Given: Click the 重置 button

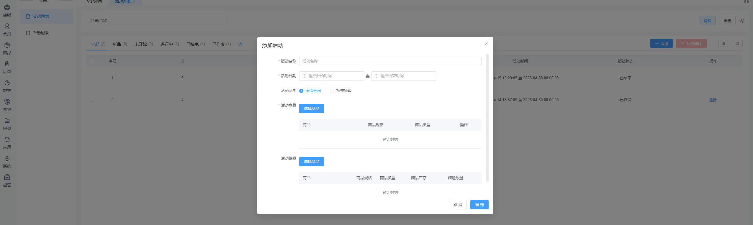Looking at the screenshot, I should pyautogui.click(x=727, y=21).
